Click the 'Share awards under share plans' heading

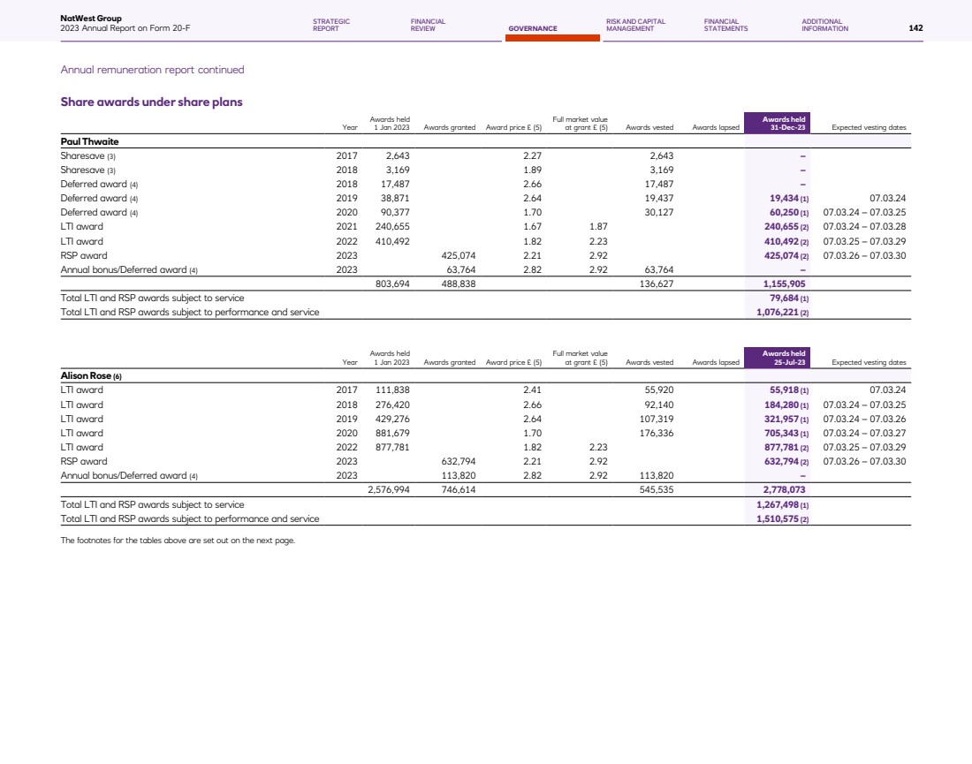(151, 102)
